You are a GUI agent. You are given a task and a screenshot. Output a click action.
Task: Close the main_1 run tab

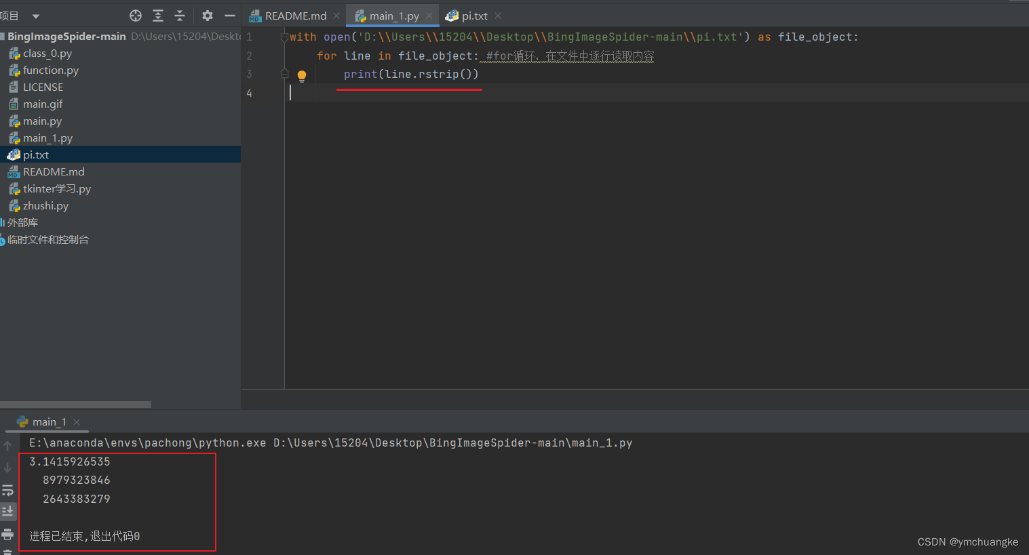tap(77, 422)
